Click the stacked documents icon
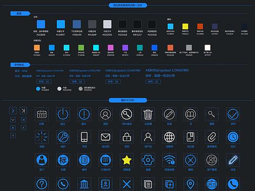 tap(148, 184)
